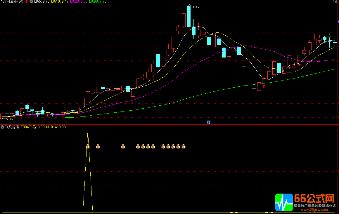339x214 pixels.
Task: Select the MA10: 8.47 legend
Action: tap(60, 1)
